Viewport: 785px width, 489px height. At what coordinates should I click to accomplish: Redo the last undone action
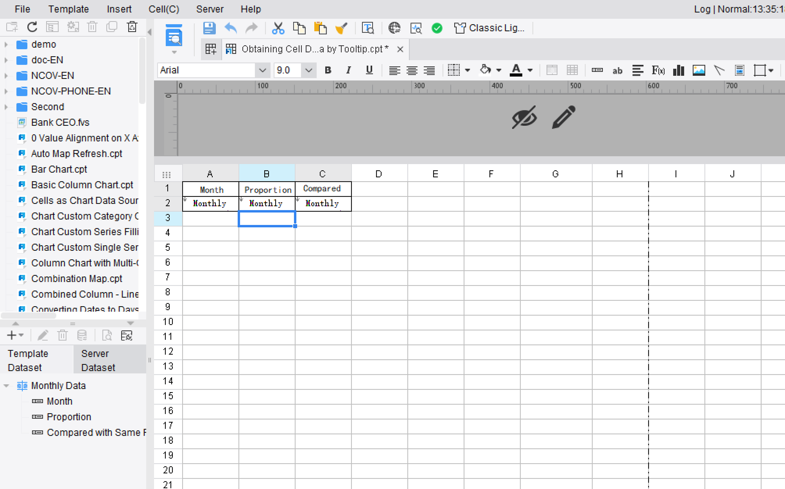(x=251, y=28)
